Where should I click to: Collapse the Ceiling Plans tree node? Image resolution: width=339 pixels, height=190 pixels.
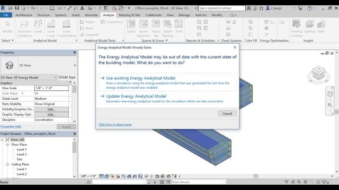click(7, 164)
